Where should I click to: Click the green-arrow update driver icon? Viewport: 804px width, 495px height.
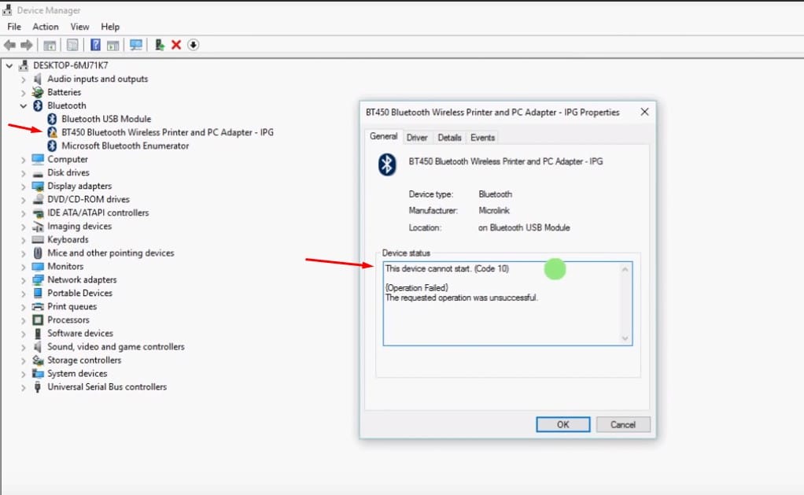click(x=160, y=45)
